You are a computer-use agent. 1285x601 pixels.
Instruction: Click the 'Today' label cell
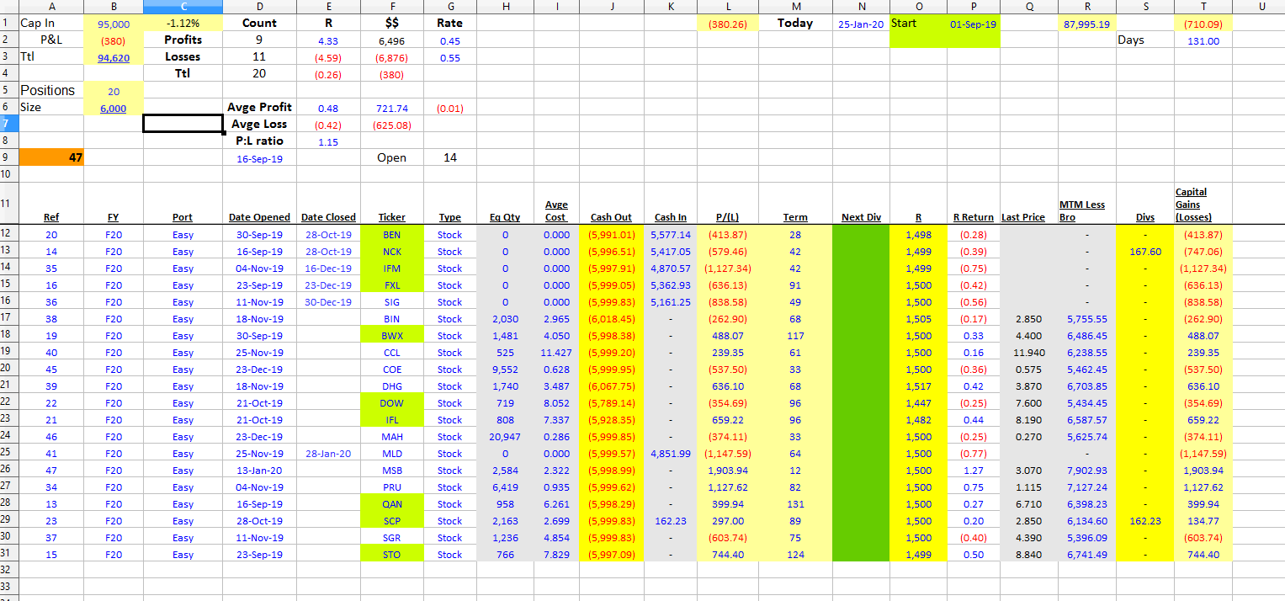(795, 24)
